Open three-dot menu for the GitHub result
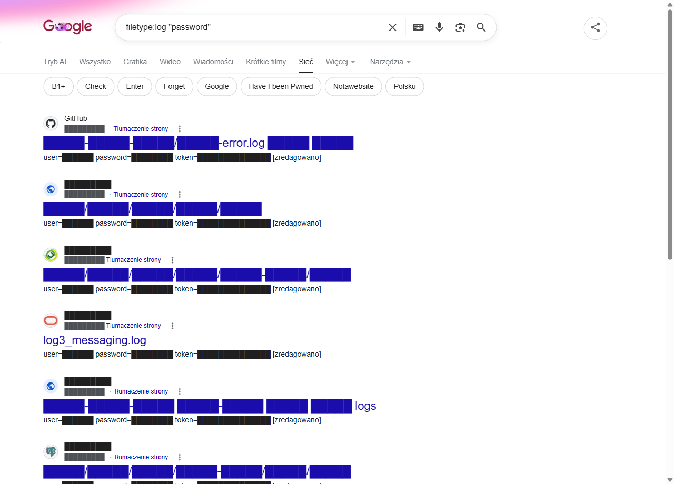The height and width of the screenshot is (484, 674). pyautogui.click(x=180, y=129)
